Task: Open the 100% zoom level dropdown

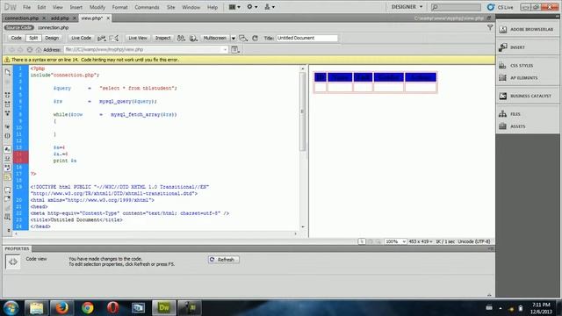Action: point(395,241)
